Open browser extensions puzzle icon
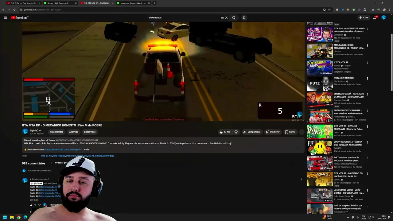The width and height of the screenshot is (393, 221). [x=365, y=10]
